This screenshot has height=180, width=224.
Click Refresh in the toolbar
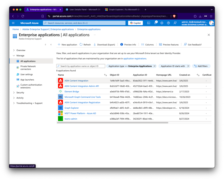point(85,44)
